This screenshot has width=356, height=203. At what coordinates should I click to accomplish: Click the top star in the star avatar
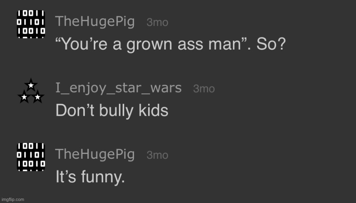pyautogui.click(x=30, y=85)
